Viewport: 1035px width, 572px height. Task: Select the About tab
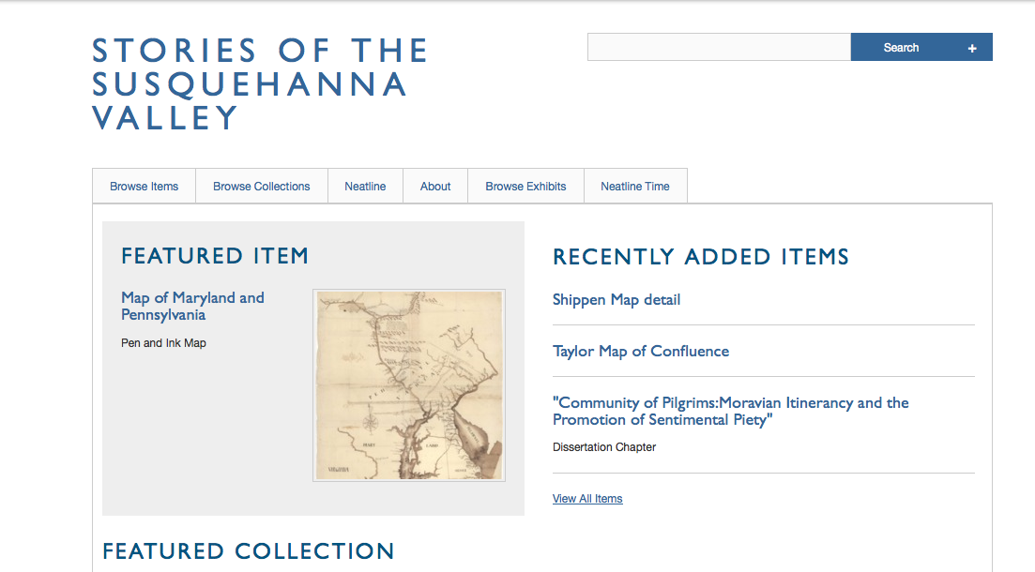[x=435, y=187]
